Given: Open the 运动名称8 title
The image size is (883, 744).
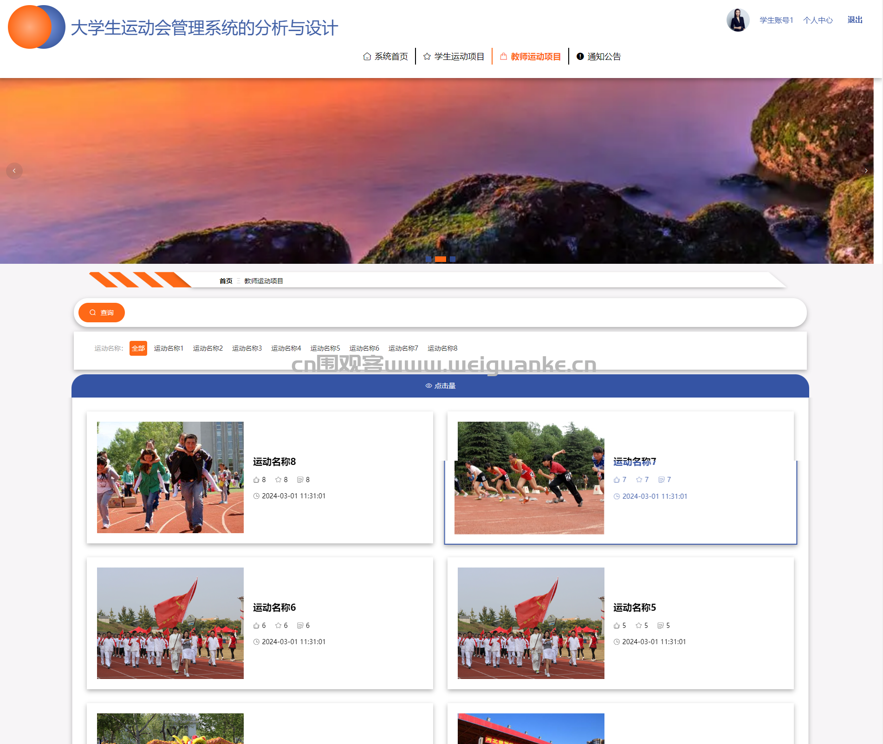Looking at the screenshot, I should [274, 462].
